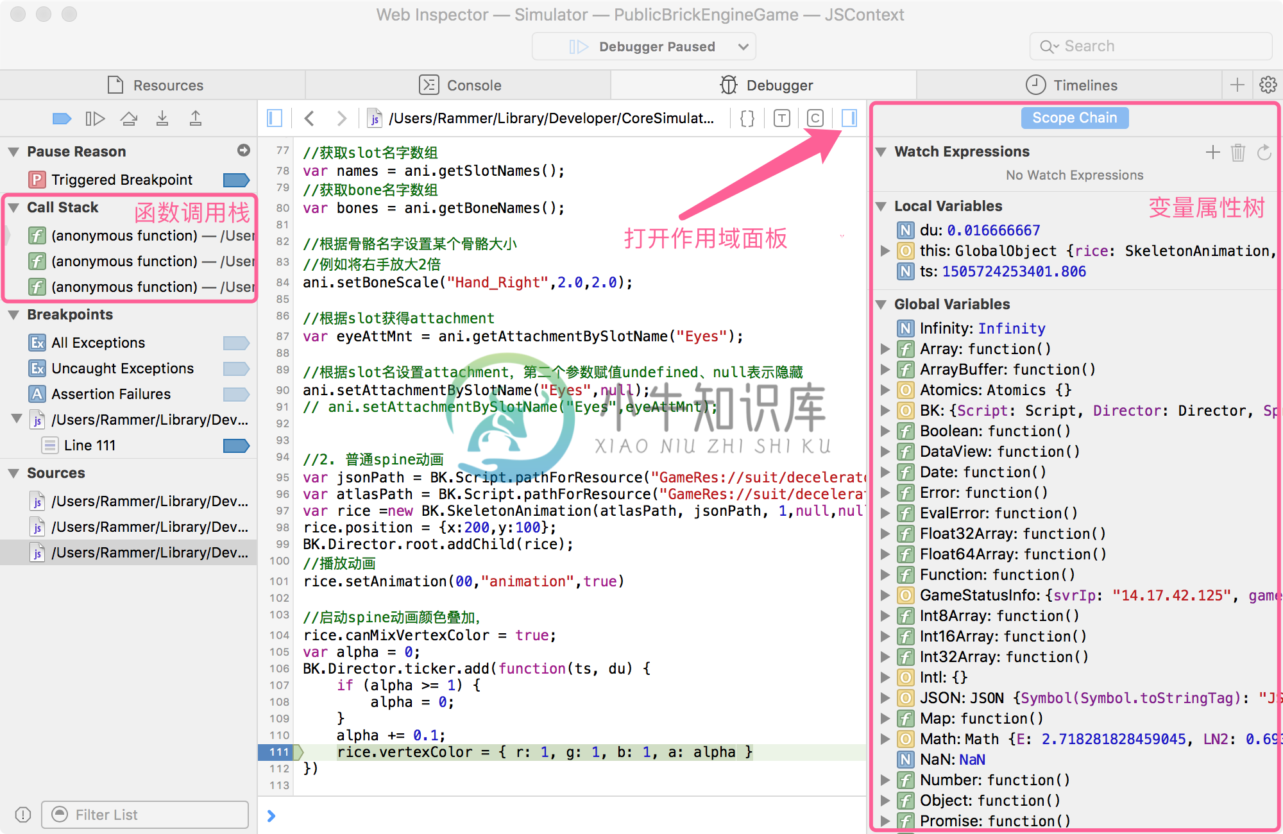Screen dimensions: 1283x834
Task: Switch to the Resources tab
Action: coord(153,85)
